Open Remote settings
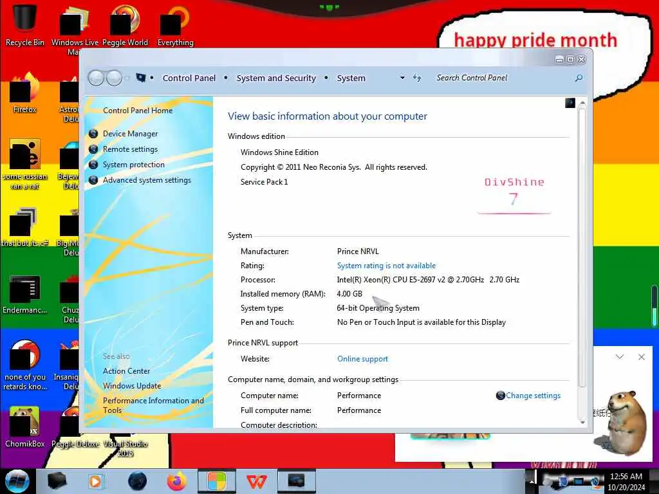The width and height of the screenshot is (659, 494). (x=130, y=149)
